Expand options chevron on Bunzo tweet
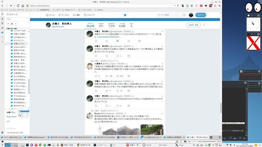The width and height of the screenshot is (262, 147). tap(162, 114)
